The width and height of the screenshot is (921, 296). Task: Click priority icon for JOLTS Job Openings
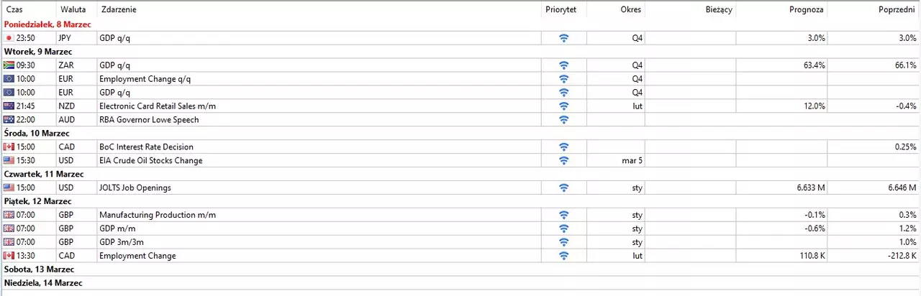[564, 188]
